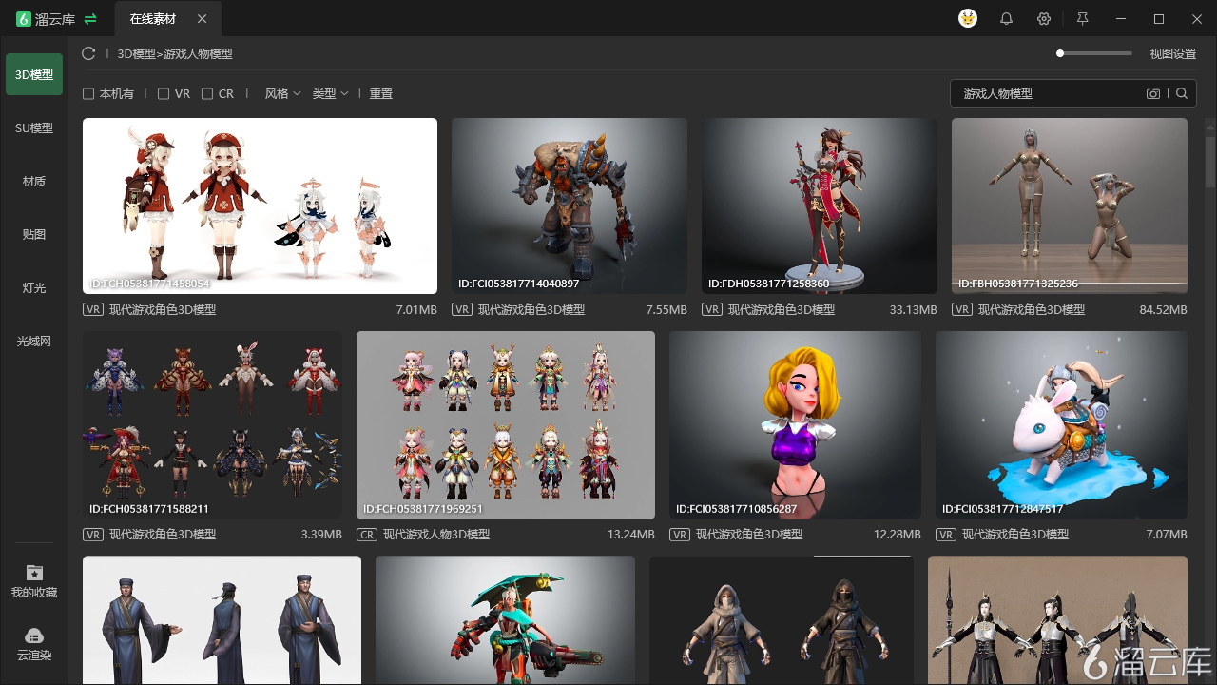This screenshot has width=1217, height=685.
Task: Expand the 风格 style dropdown
Action: [282, 94]
